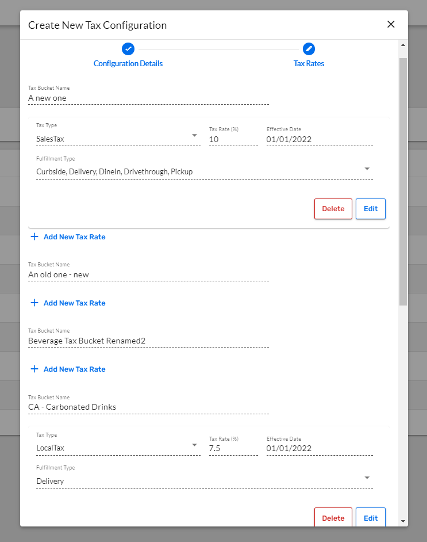Click the Configuration Details checkmark step icon
427x542 pixels.
tap(128, 49)
